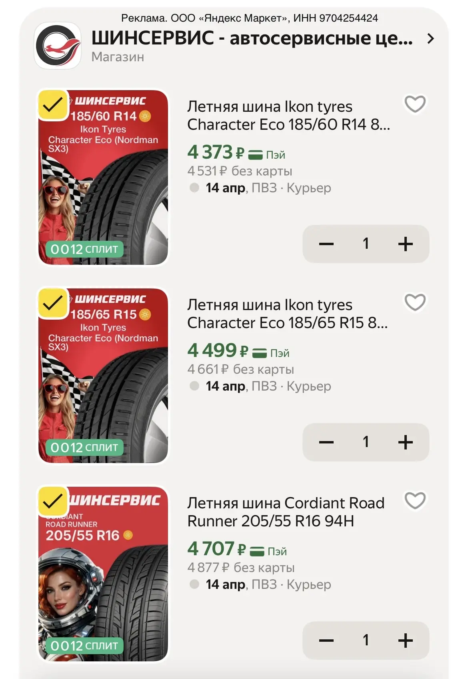The image size is (468, 679).
Task: Open the Шинсервис store title link
Action: [x=252, y=38]
